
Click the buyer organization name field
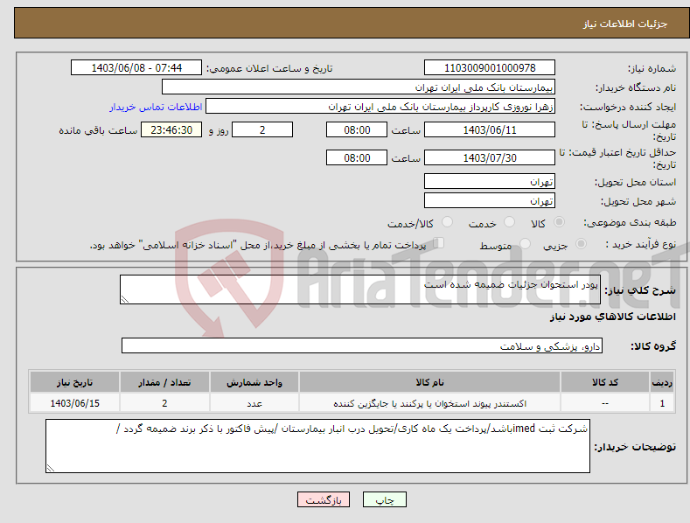[x=359, y=87]
